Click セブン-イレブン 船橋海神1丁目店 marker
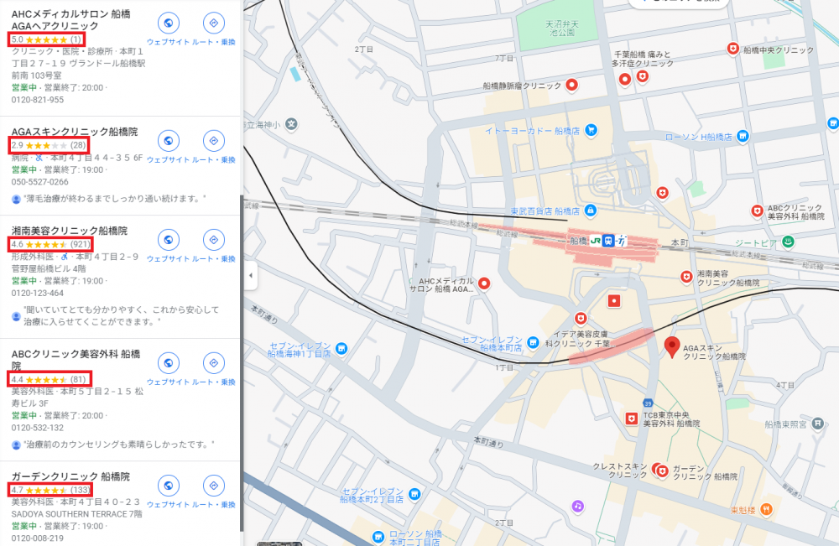 pos(341,349)
